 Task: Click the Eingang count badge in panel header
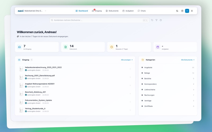pyautogui.click(x=32, y=60)
